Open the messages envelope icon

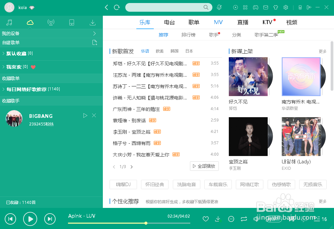tap(266, 7)
